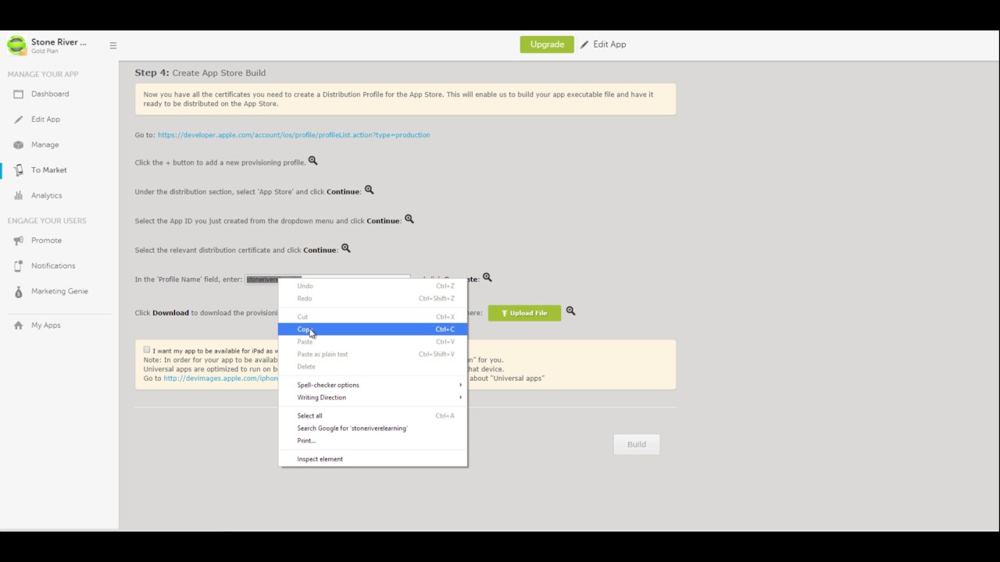
Task: Open Analytics in the sidebar
Action: tap(46, 195)
